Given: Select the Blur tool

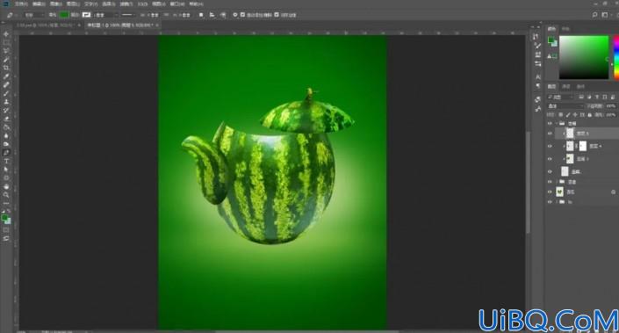Looking at the screenshot, I should pyautogui.click(x=6, y=135).
